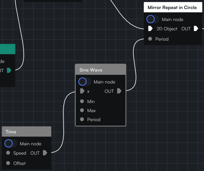The image size is (204, 171).
Task: Select the Mirror Repeat in Circle header
Action: coord(173,7)
